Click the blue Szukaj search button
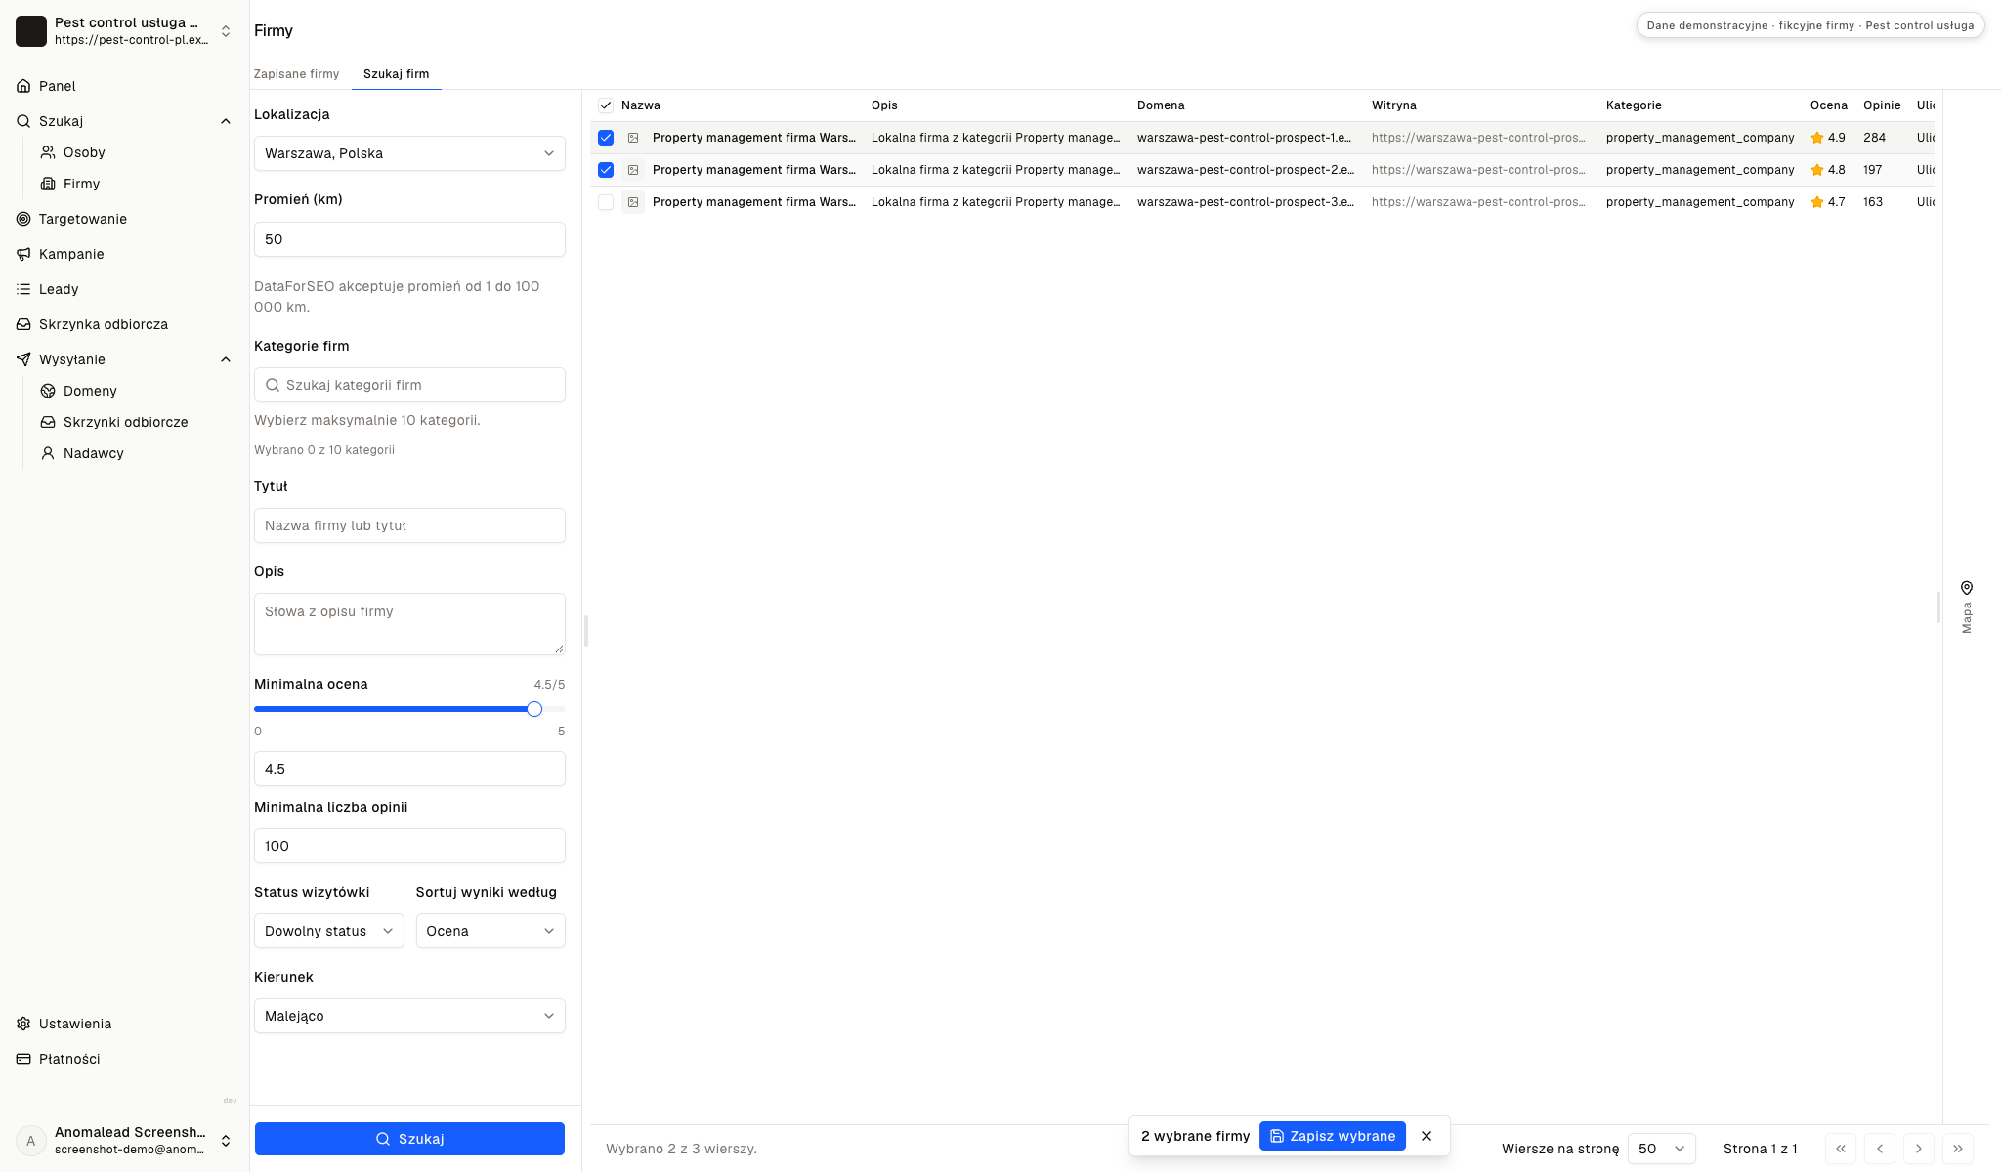The height and width of the screenshot is (1172, 2001). 409,1139
